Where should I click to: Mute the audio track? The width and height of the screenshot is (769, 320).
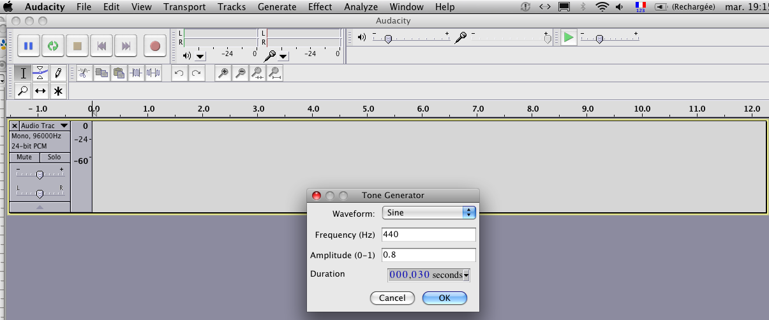[x=24, y=157]
